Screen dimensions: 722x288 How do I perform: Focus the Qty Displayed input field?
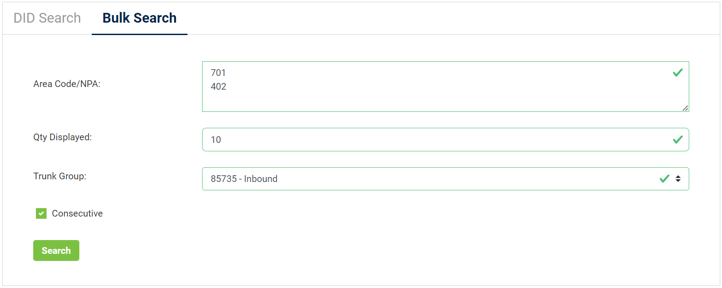[x=443, y=140]
